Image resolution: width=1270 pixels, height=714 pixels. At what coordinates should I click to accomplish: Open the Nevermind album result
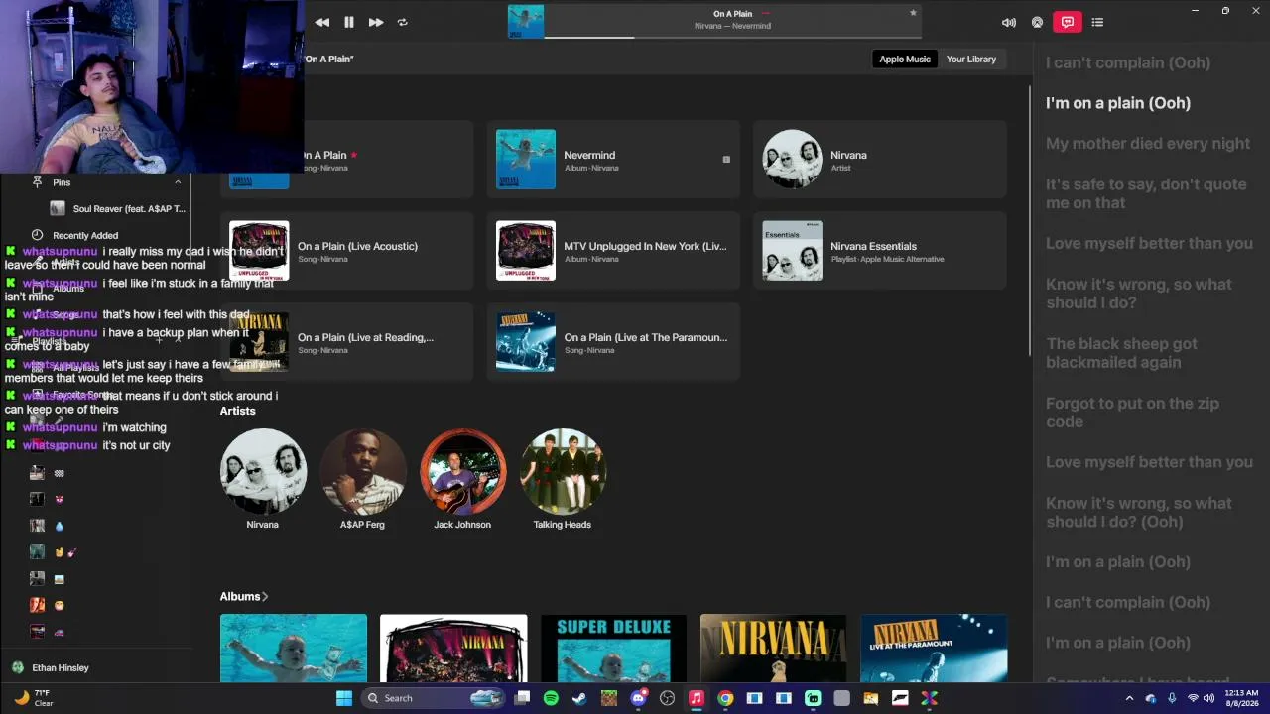click(x=613, y=159)
